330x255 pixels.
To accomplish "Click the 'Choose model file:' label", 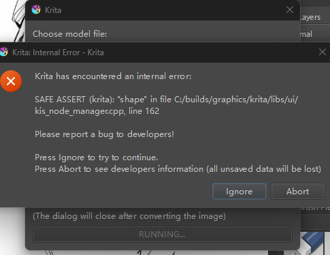I will coord(70,34).
